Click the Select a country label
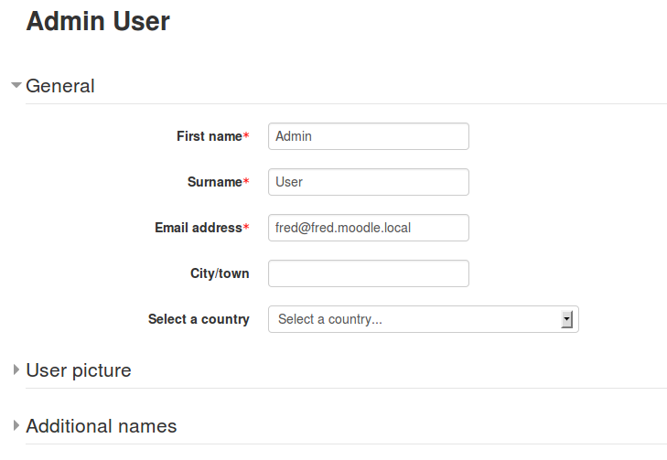Image resolution: width=667 pixels, height=460 pixels. (199, 319)
